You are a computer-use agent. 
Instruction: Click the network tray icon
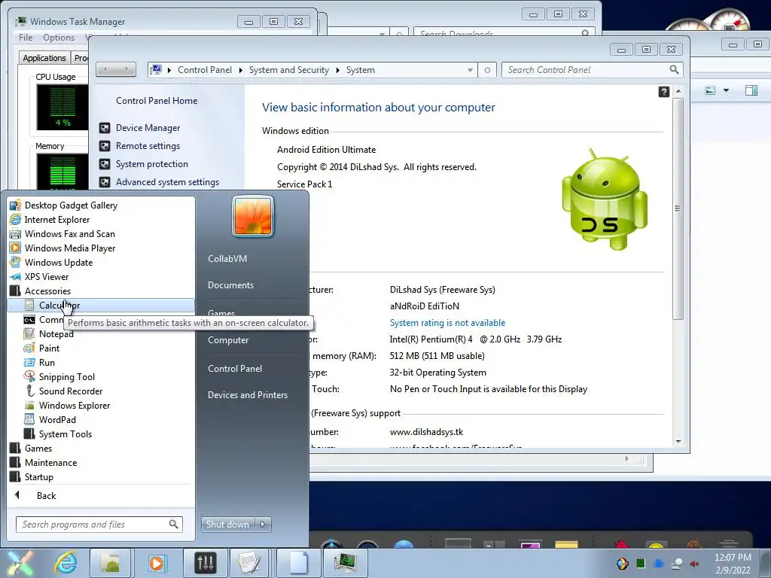click(x=677, y=564)
